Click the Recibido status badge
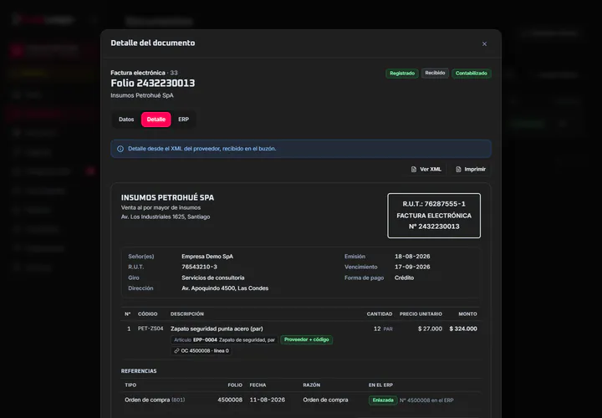This screenshot has width=602, height=418. coord(435,73)
